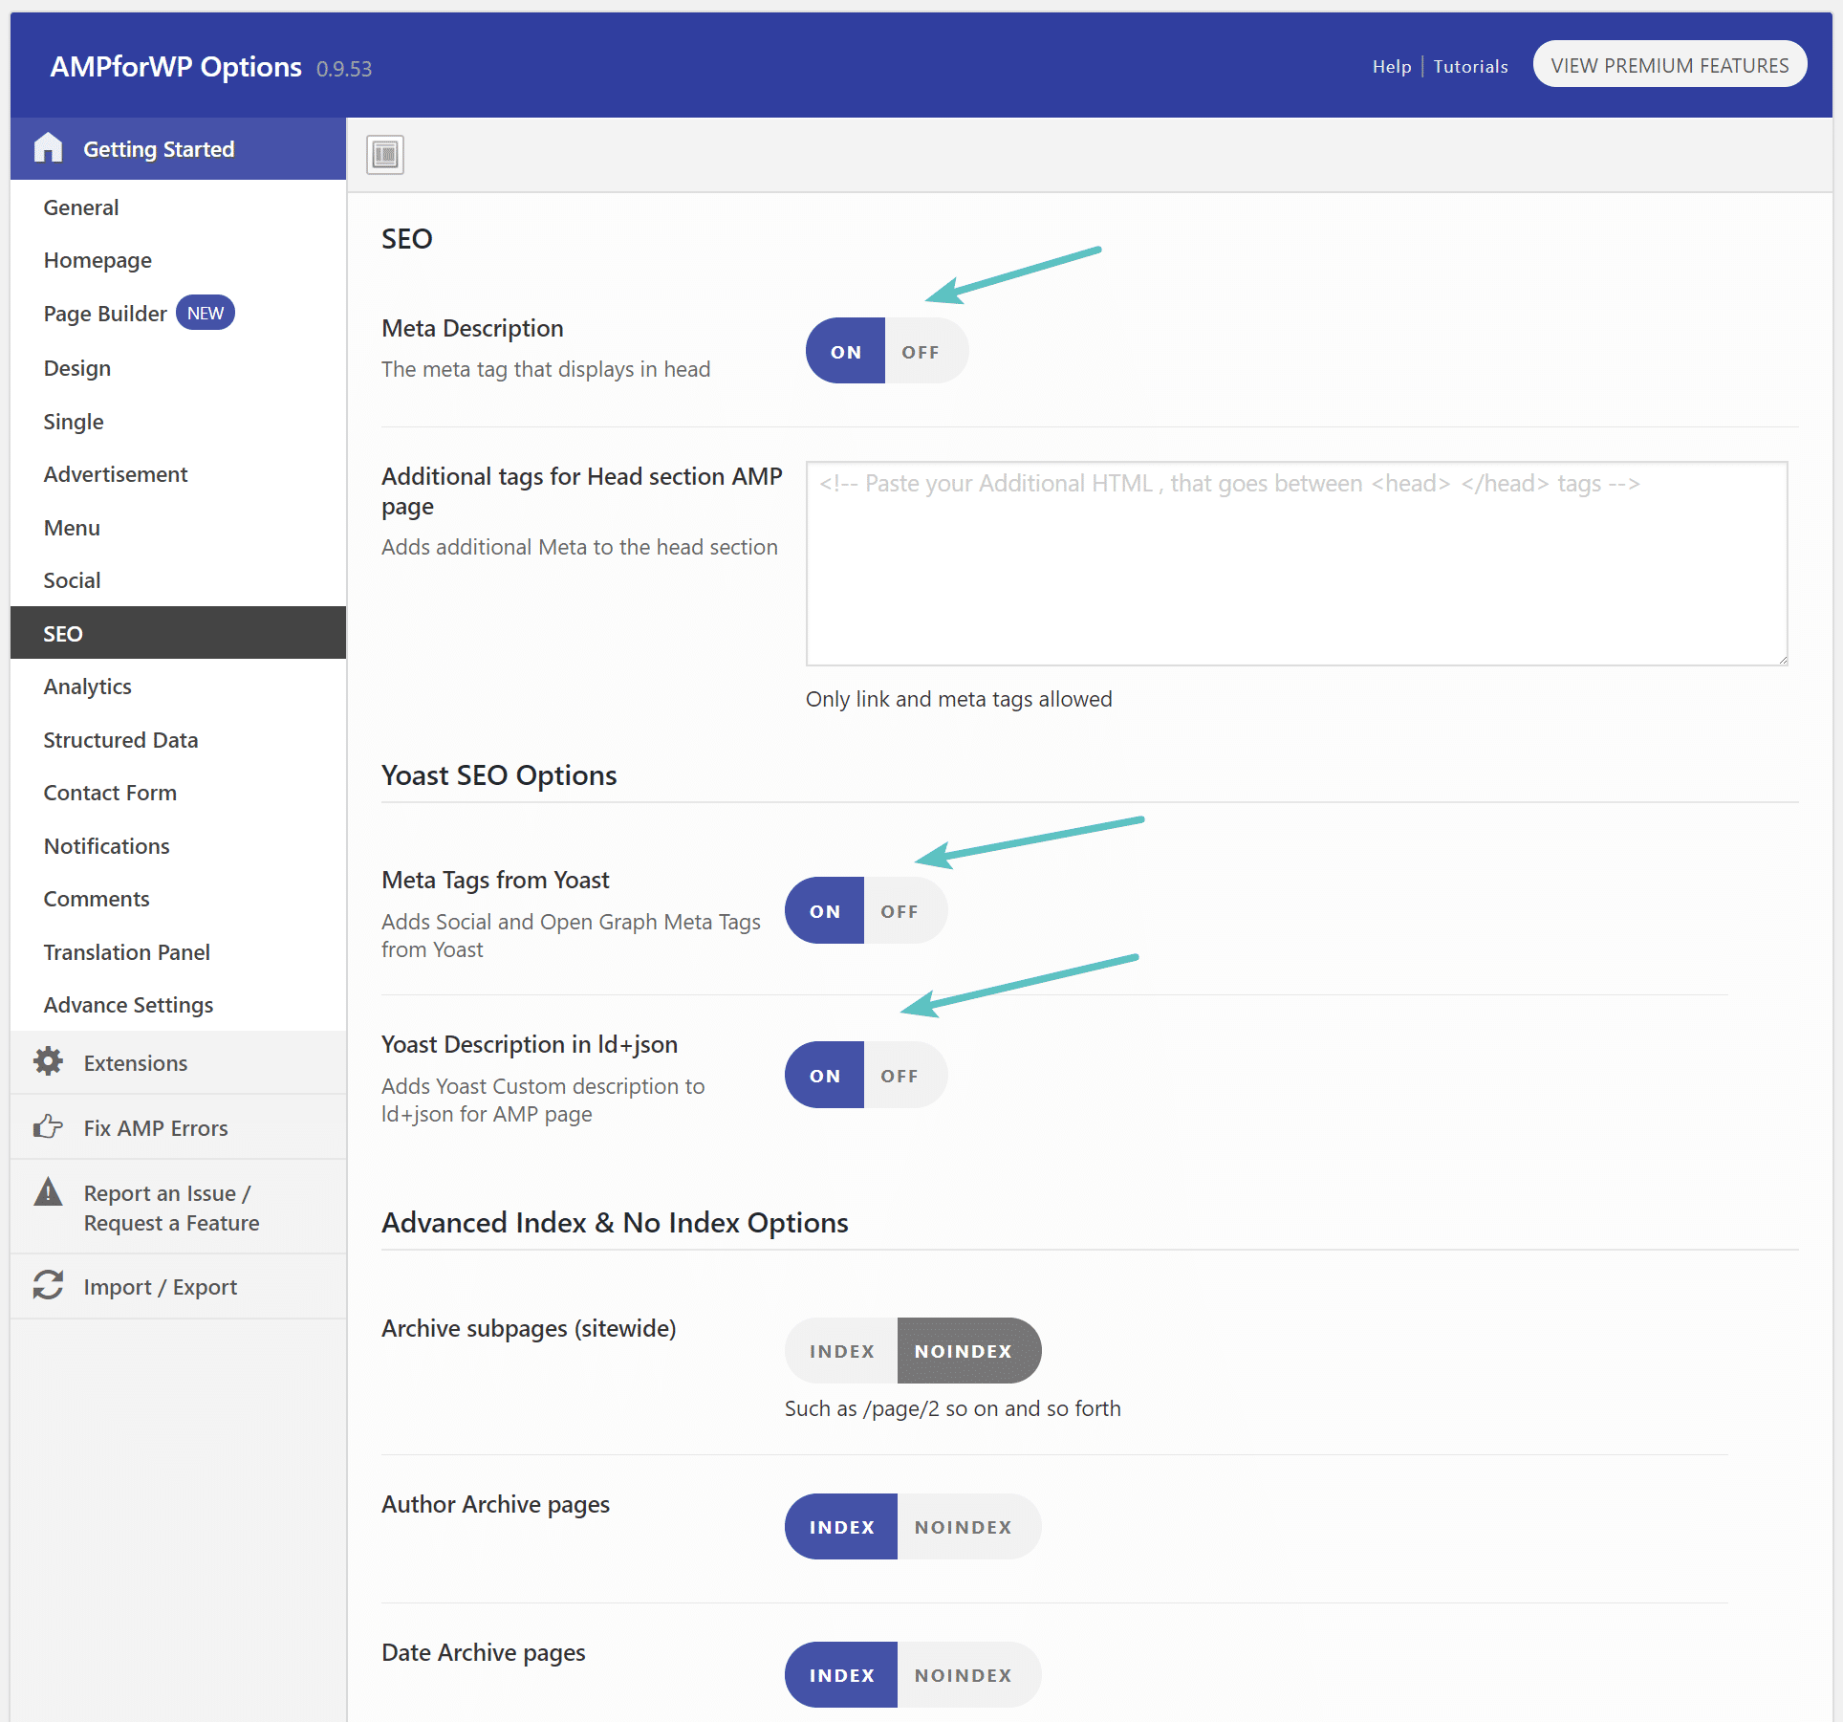
Task: Click the grid/table icon near SEO header
Action: [x=387, y=152]
